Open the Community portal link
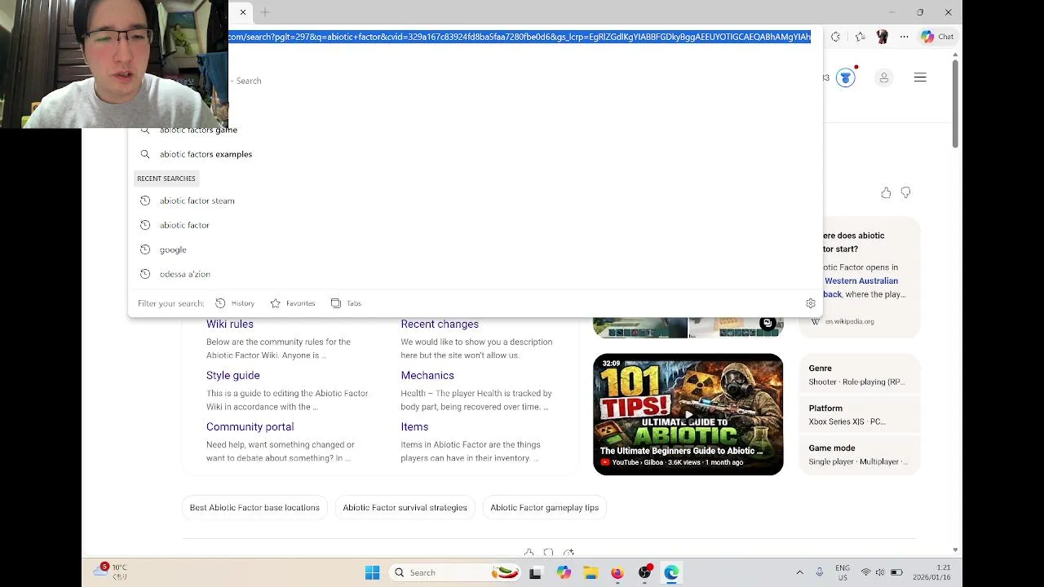 [250, 426]
